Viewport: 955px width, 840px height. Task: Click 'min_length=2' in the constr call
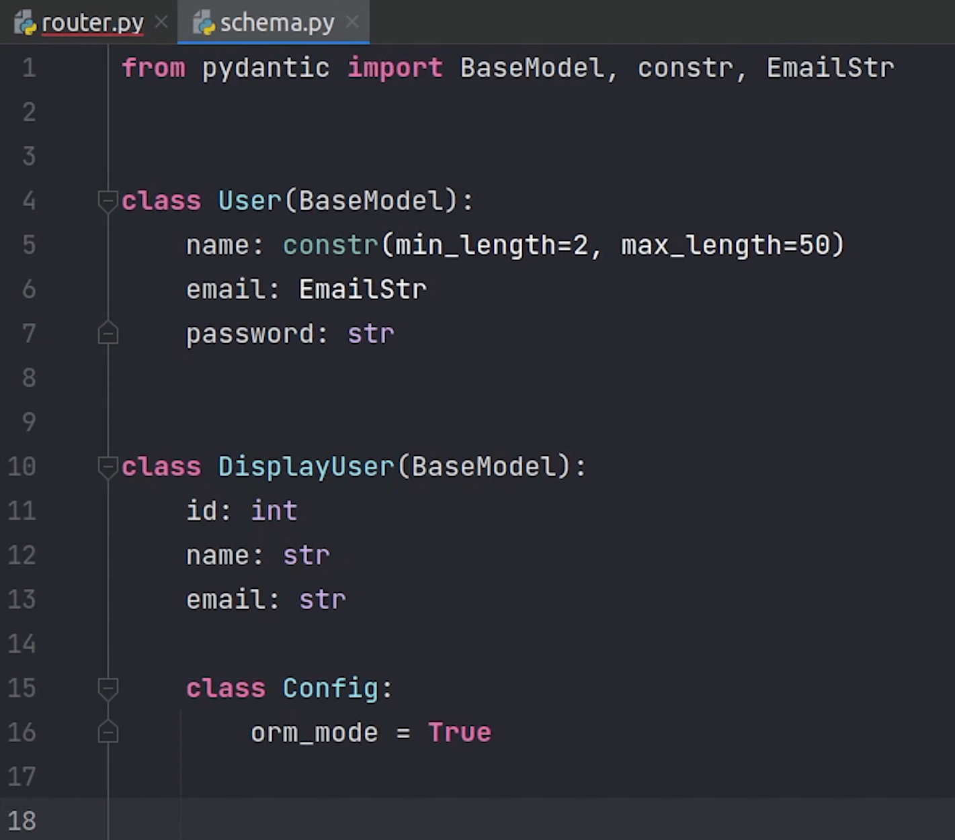(492, 245)
